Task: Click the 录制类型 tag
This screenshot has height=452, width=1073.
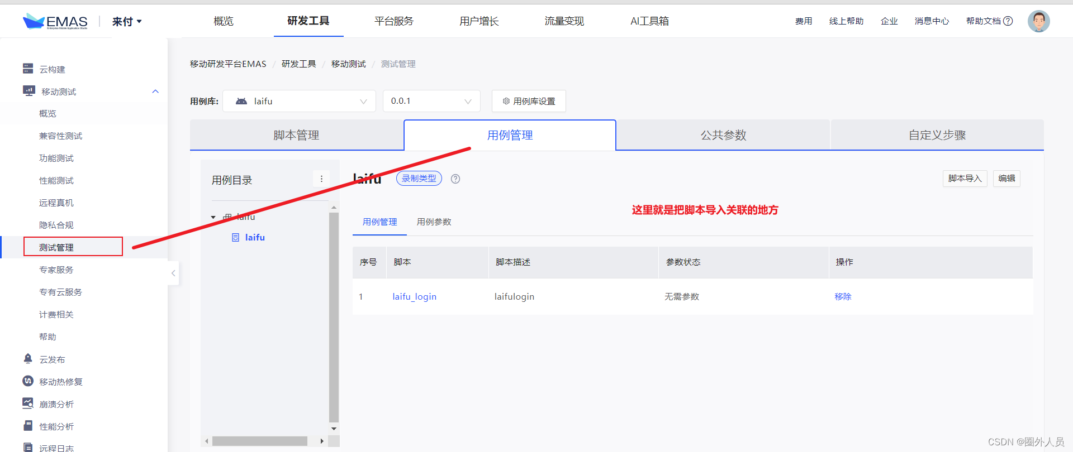Action: point(419,179)
